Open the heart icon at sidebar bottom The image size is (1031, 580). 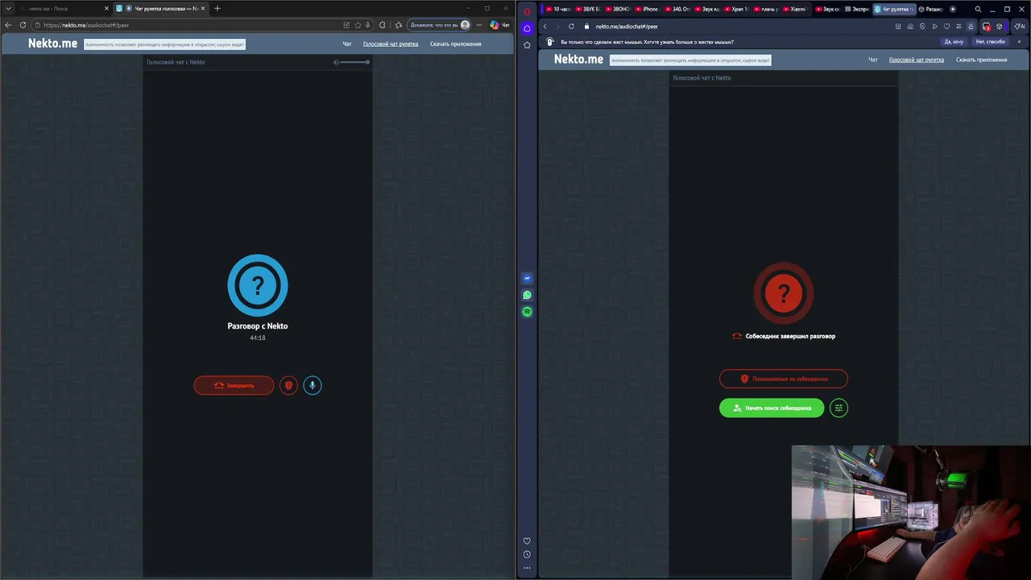coord(527,541)
